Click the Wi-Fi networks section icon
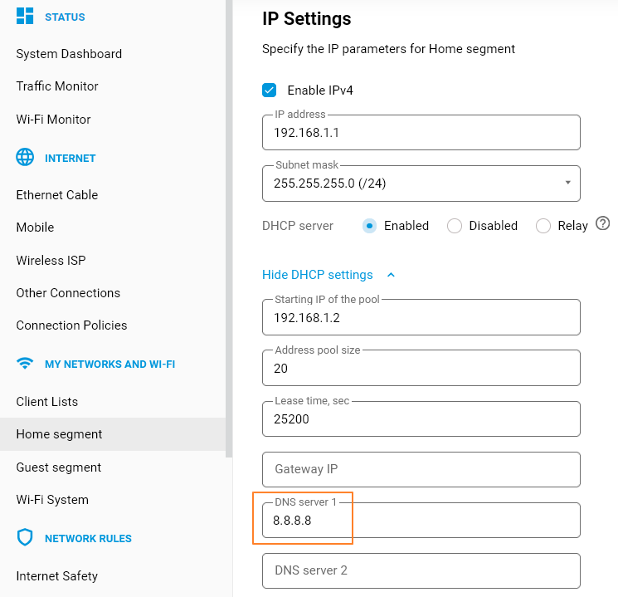This screenshot has height=597, width=618. point(26,364)
